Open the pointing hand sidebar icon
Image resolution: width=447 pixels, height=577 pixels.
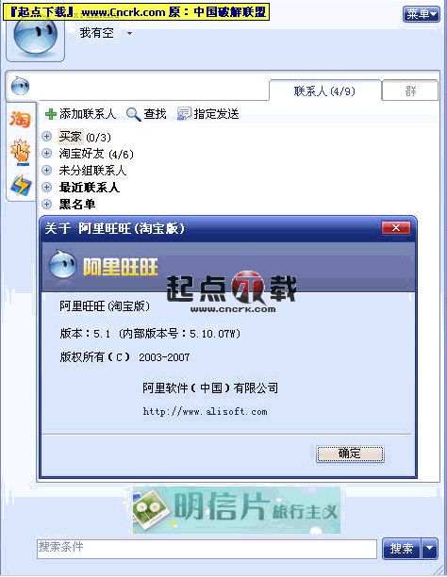[x=20, y=151]
